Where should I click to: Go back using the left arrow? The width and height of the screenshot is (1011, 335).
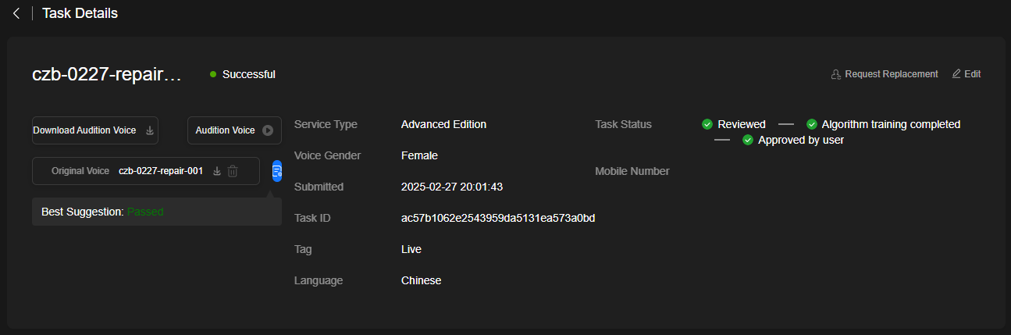pos(16,13)
